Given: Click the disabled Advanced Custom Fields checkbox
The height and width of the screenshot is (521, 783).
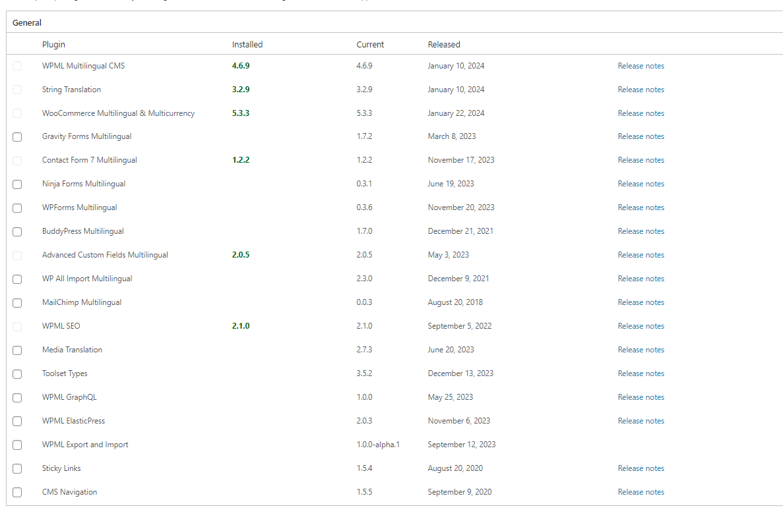Looking at the screenshot, I should [17, 256].
